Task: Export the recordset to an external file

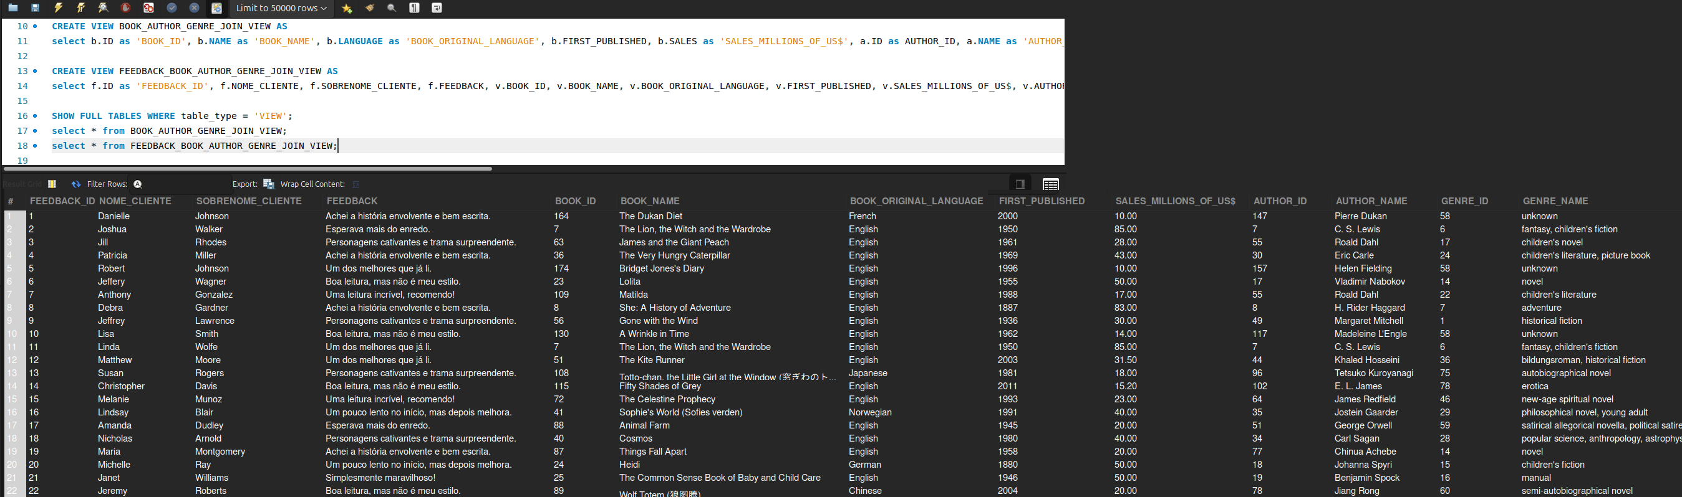Action: (268, 184)
